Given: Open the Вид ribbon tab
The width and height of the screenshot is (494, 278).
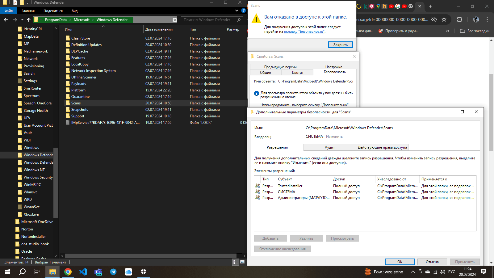Looking at the screenshot, I should pyautogui.click(x=75, y=11).
